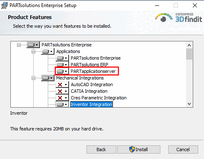The height and width of the screenshot is (159, 204).
Task: Collapse the Mechanical Integrations tree node
Action: click(33, 78)
